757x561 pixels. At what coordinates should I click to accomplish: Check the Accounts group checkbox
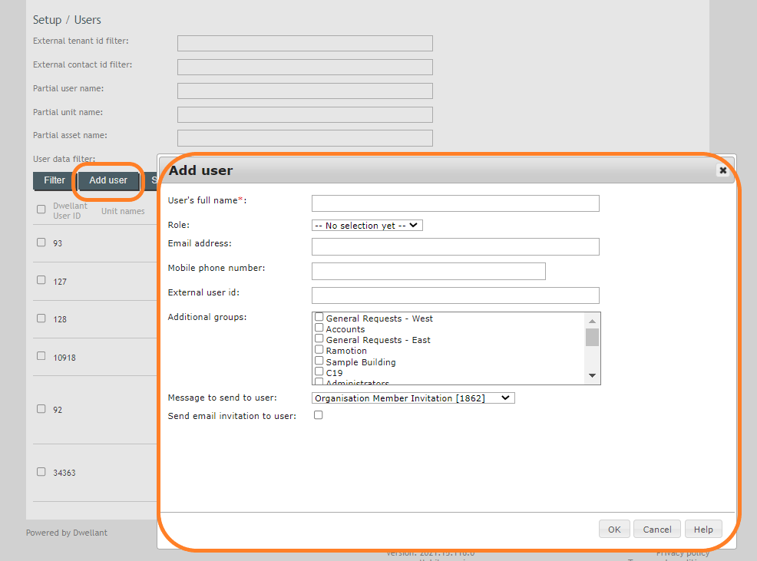click(319, 328)
